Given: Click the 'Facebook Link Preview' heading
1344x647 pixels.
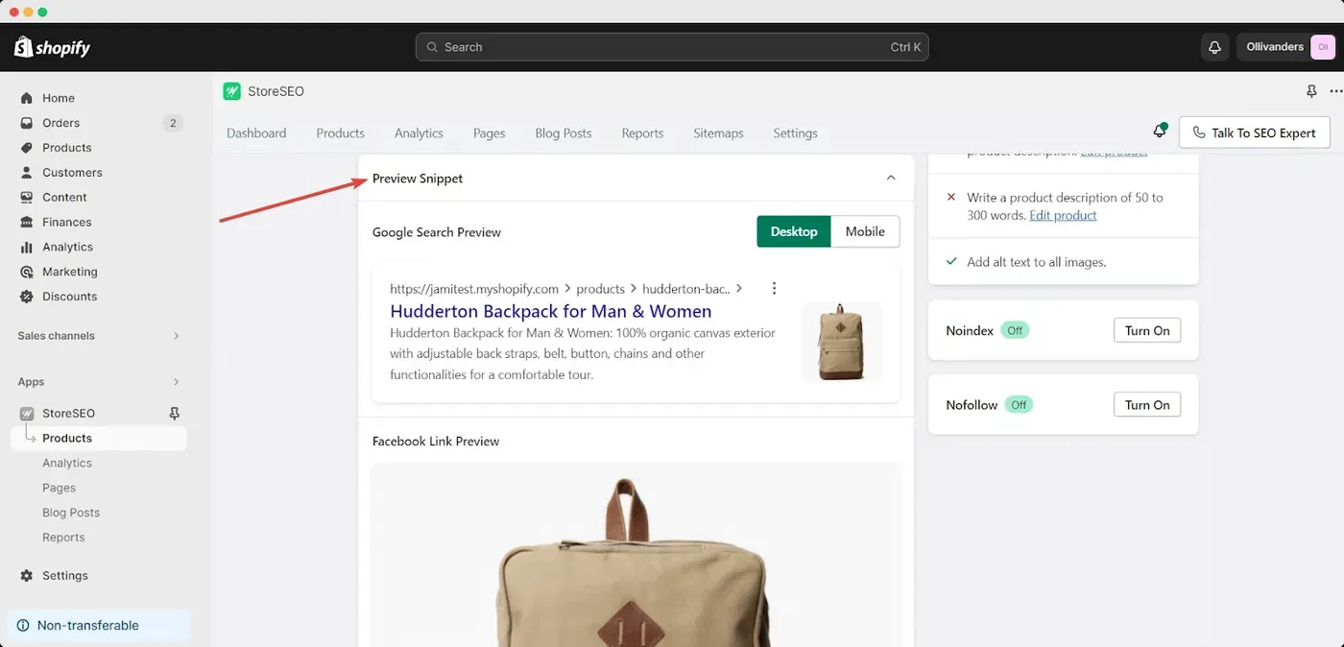Looking at the screenshot, I should tap(436, 442).
